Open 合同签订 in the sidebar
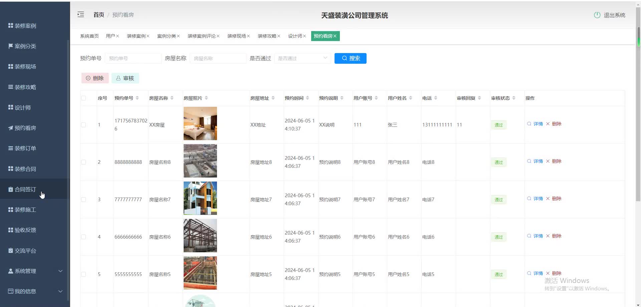Screen dimensions: 641x307 [25, 189]
